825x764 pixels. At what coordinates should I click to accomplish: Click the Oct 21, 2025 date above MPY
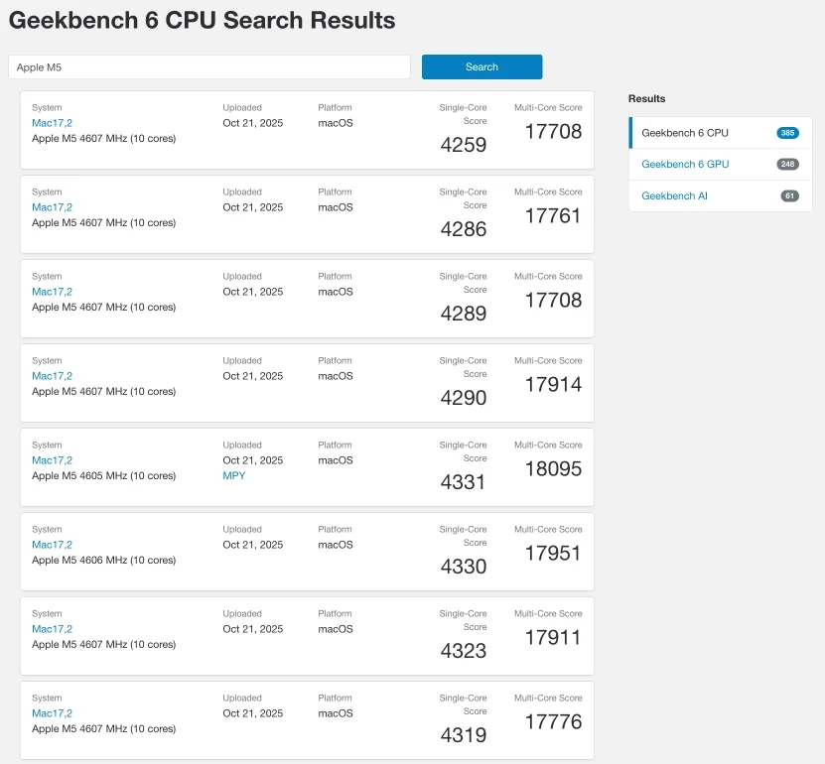click(x=252, y=460)
